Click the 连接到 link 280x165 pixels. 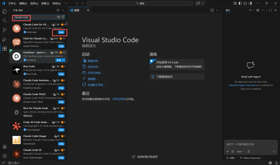tap(92, 79)
